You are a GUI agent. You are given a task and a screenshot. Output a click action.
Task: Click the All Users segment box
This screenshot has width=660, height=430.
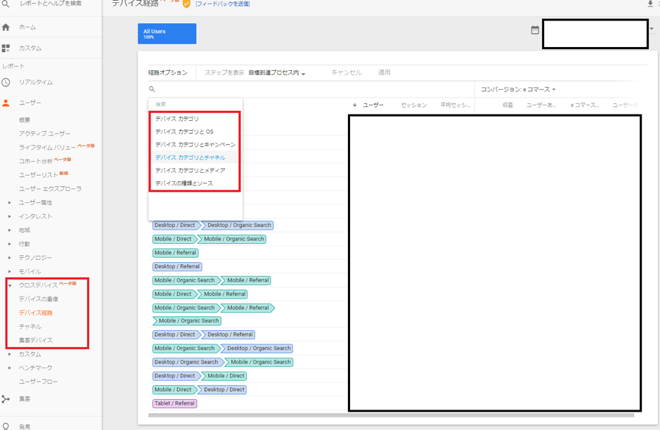(x=167, y=34)
